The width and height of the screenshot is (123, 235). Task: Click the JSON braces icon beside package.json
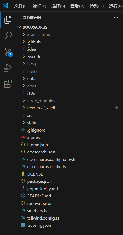click(23, 181)
